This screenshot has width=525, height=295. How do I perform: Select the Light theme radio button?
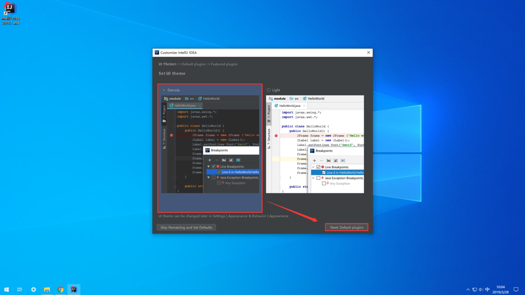pos(269,90)
